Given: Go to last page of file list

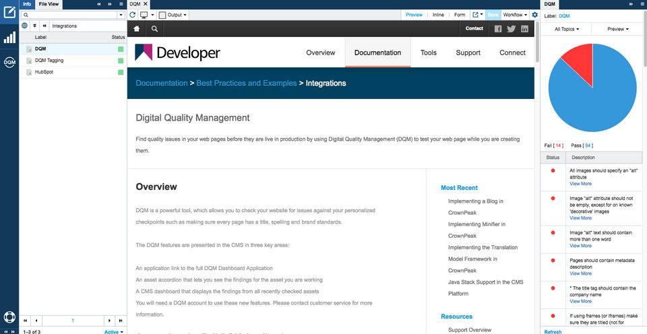Looking at the screenshot, I should click(x=121, y=321).
